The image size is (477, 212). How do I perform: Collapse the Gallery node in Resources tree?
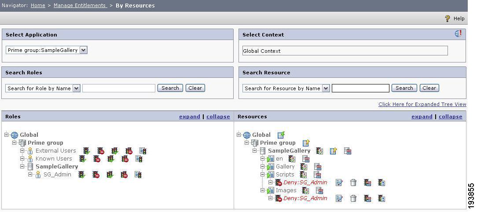coord(263,166)
